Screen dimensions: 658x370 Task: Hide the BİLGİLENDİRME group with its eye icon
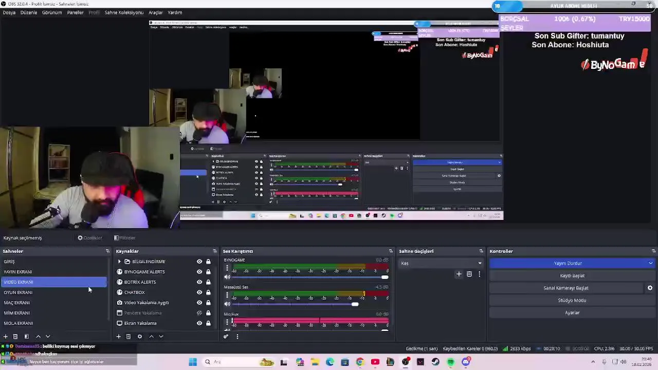199,262
